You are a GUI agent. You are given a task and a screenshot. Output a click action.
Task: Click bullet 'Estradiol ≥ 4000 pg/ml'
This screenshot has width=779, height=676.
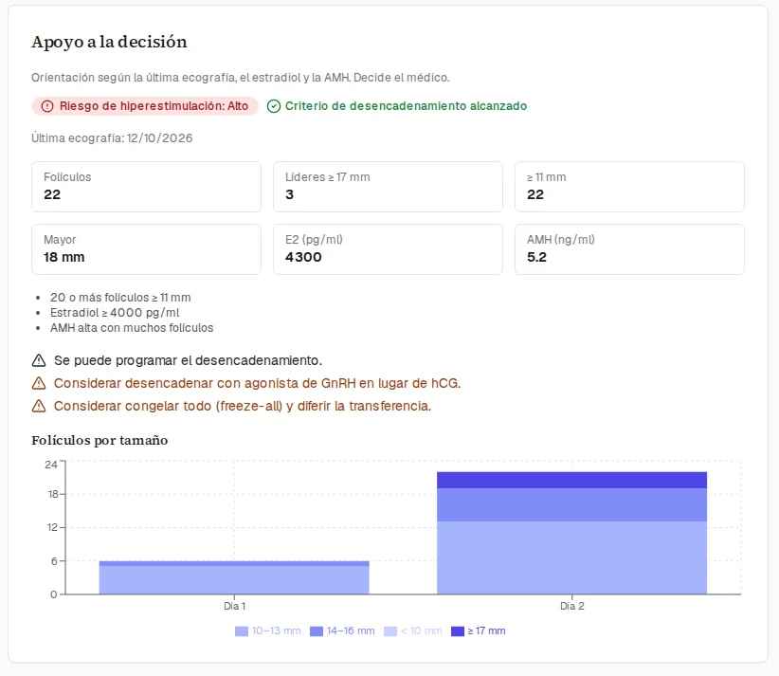[115, 313]
